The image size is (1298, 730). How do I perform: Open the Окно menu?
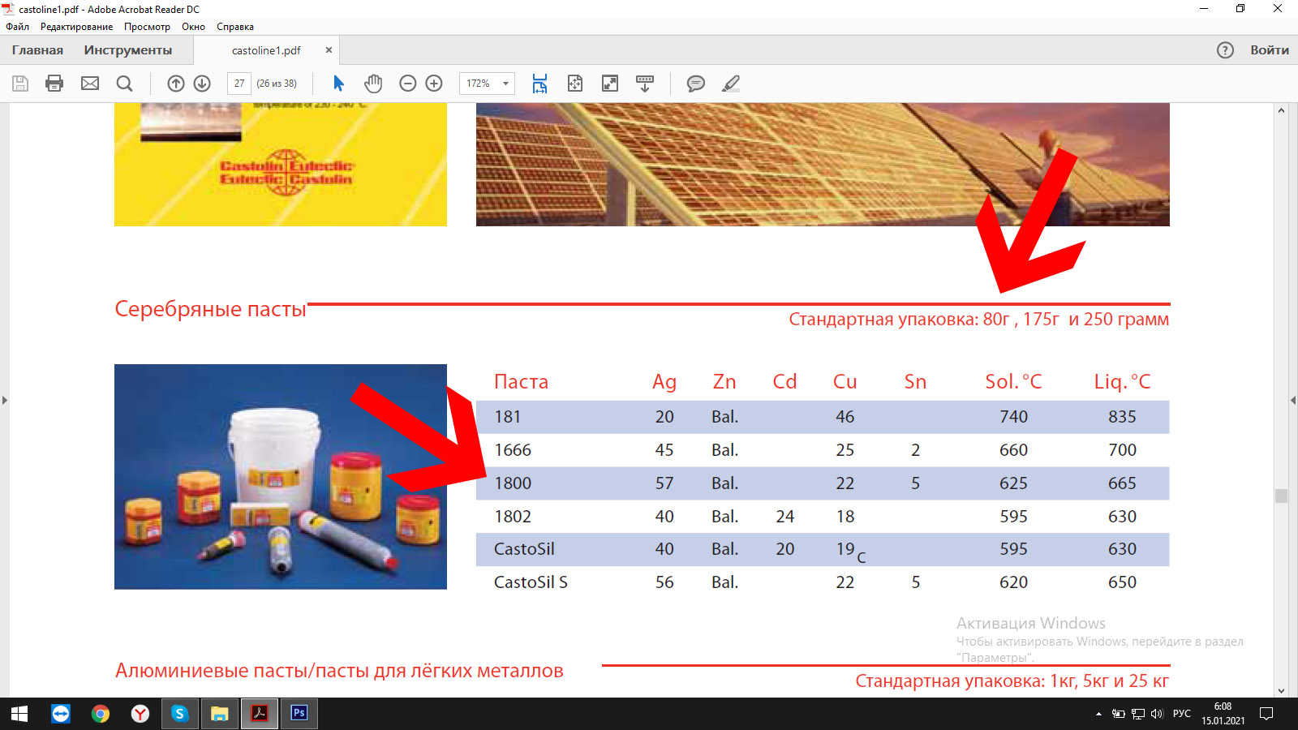(193, 27)
